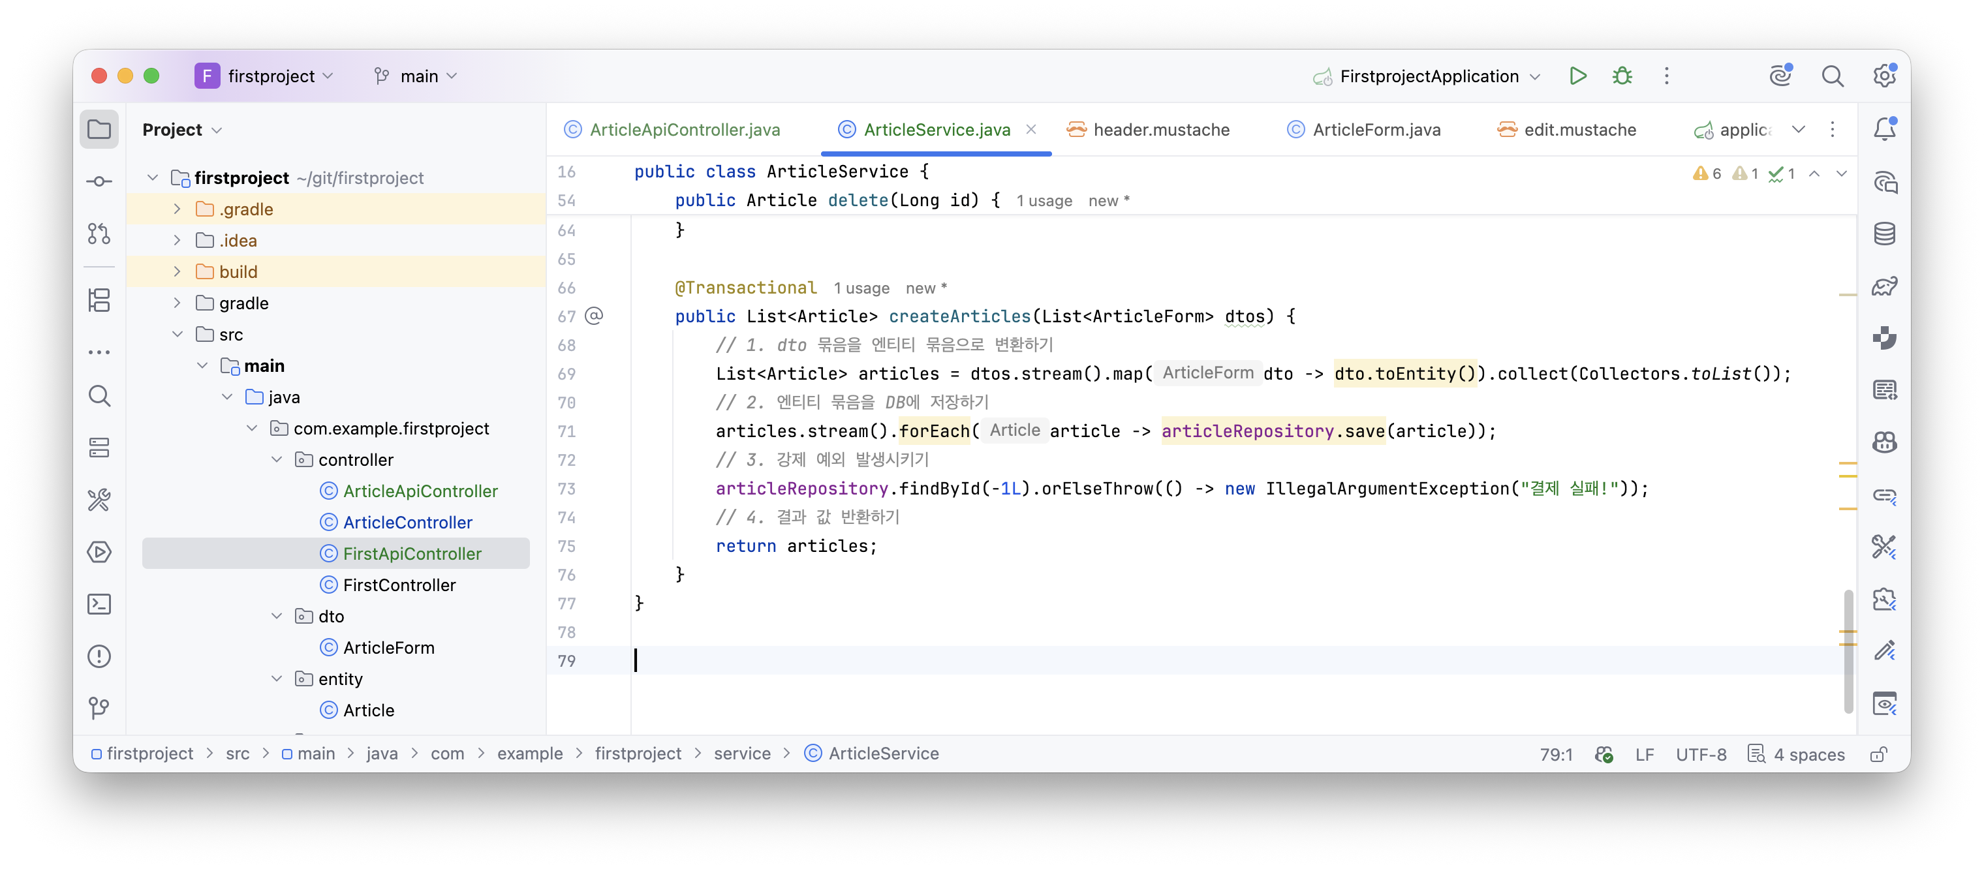Show hidden editor tabs list

tap(1797, 129)
